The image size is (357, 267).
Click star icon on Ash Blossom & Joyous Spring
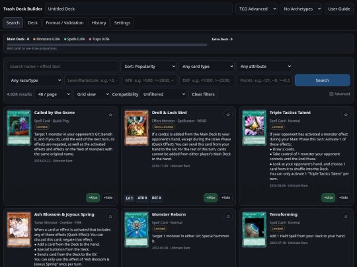point(110,217)
